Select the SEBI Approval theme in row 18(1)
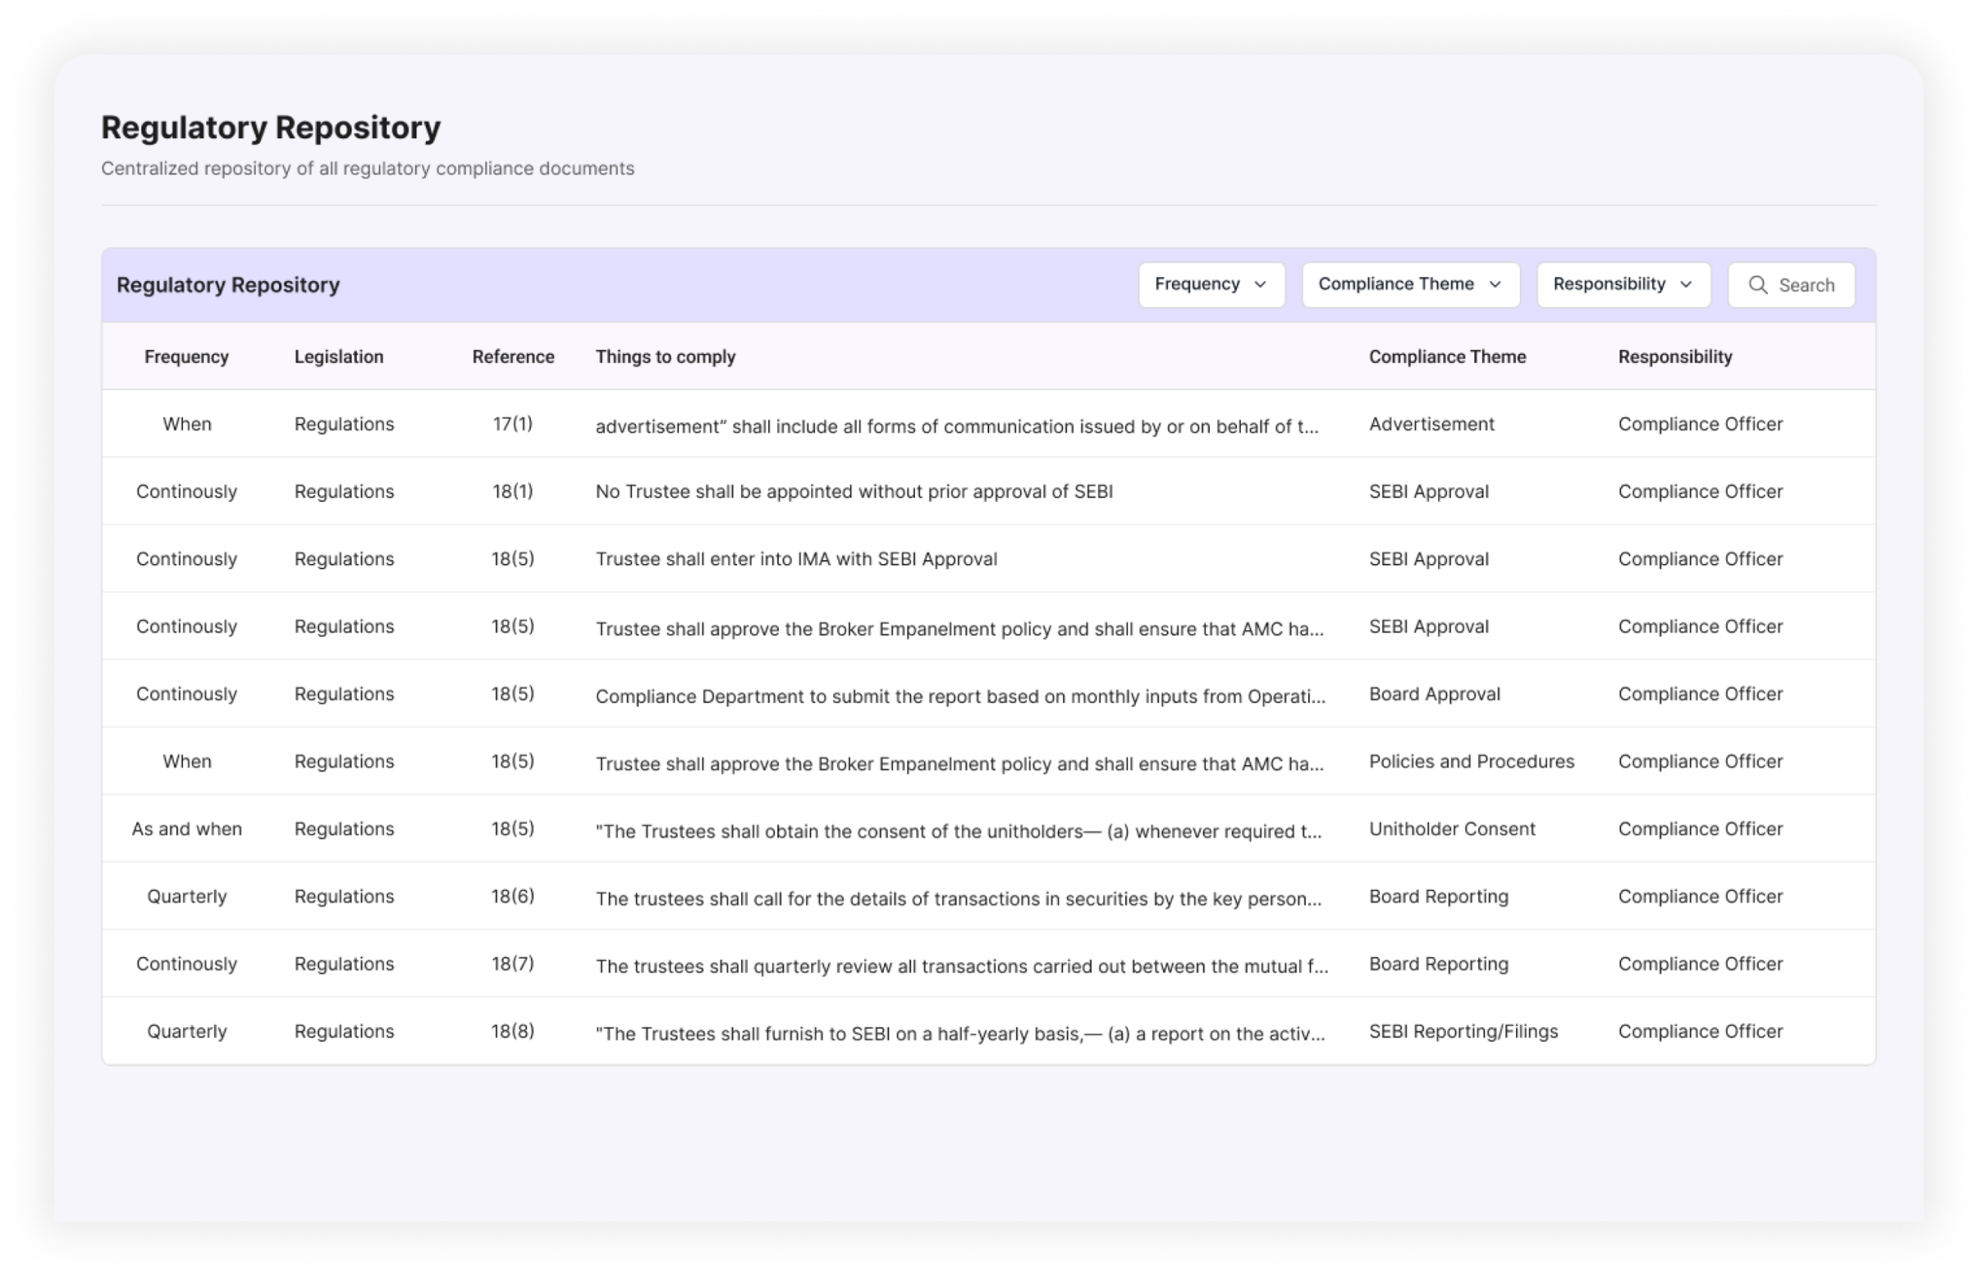The height and width of the screenshot is (1276, 1978). [x=1428, y=490]
